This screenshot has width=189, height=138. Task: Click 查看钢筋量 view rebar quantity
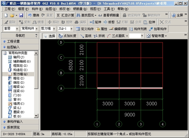[x=109, y=15]
